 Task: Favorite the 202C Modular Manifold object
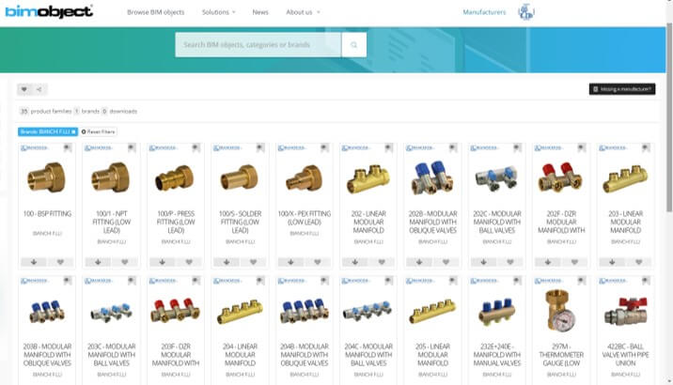[x=509, y=262]
